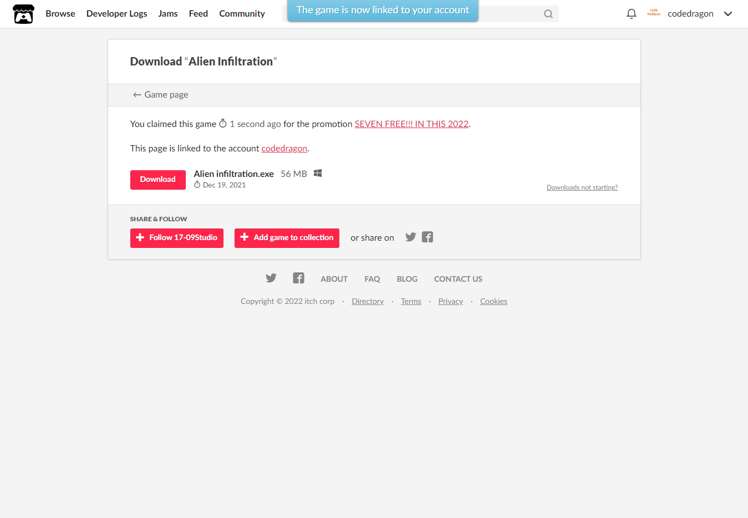Open SEVEN FREE!!! IN THIS 2022 promotion
This screenshot has height=518, width=748.
(412, 124)
